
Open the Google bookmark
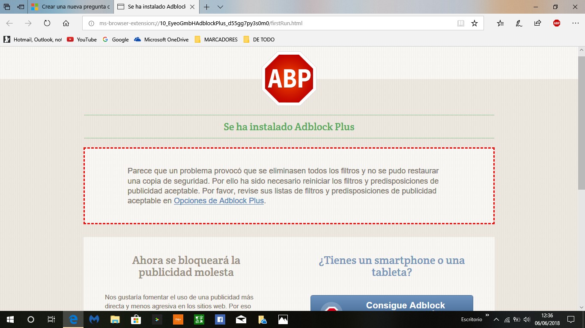coord(116,39)
